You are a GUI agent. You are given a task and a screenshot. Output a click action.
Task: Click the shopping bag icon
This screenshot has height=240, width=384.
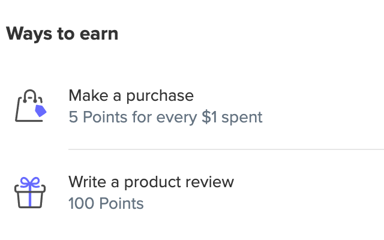pyautogui.click(x=31, y=106)
